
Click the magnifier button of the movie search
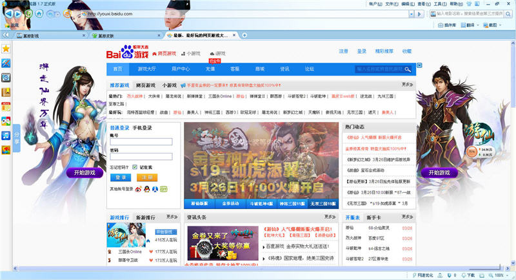[x=508, y=14]
